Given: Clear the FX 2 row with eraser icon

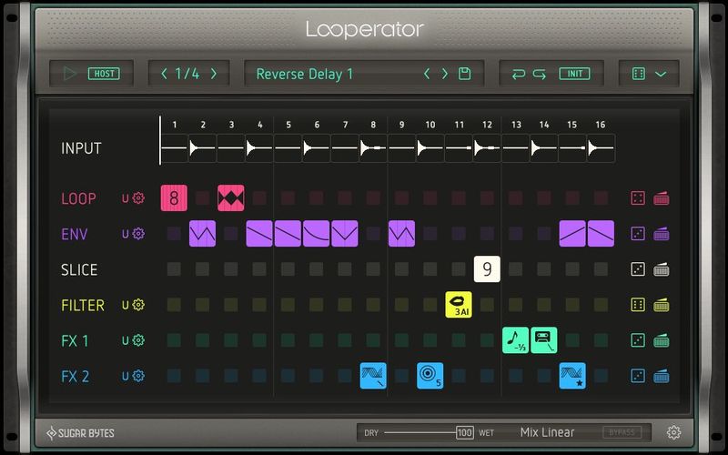Looking at the screenshot, I should [662, 376].
